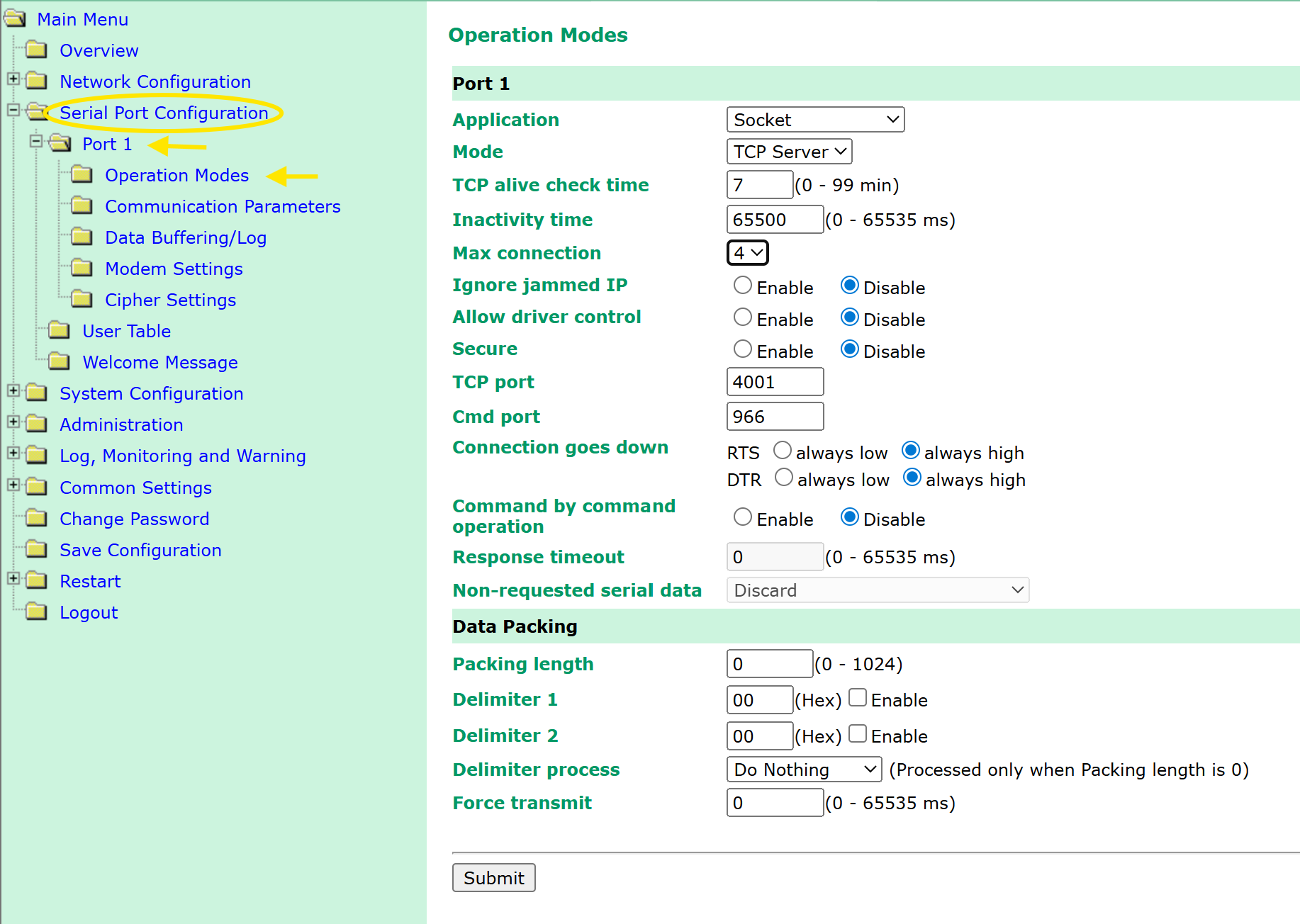Open the Delimiter process dropdown
Viewport: 1300px width, 924px height.
coord(804,770)
